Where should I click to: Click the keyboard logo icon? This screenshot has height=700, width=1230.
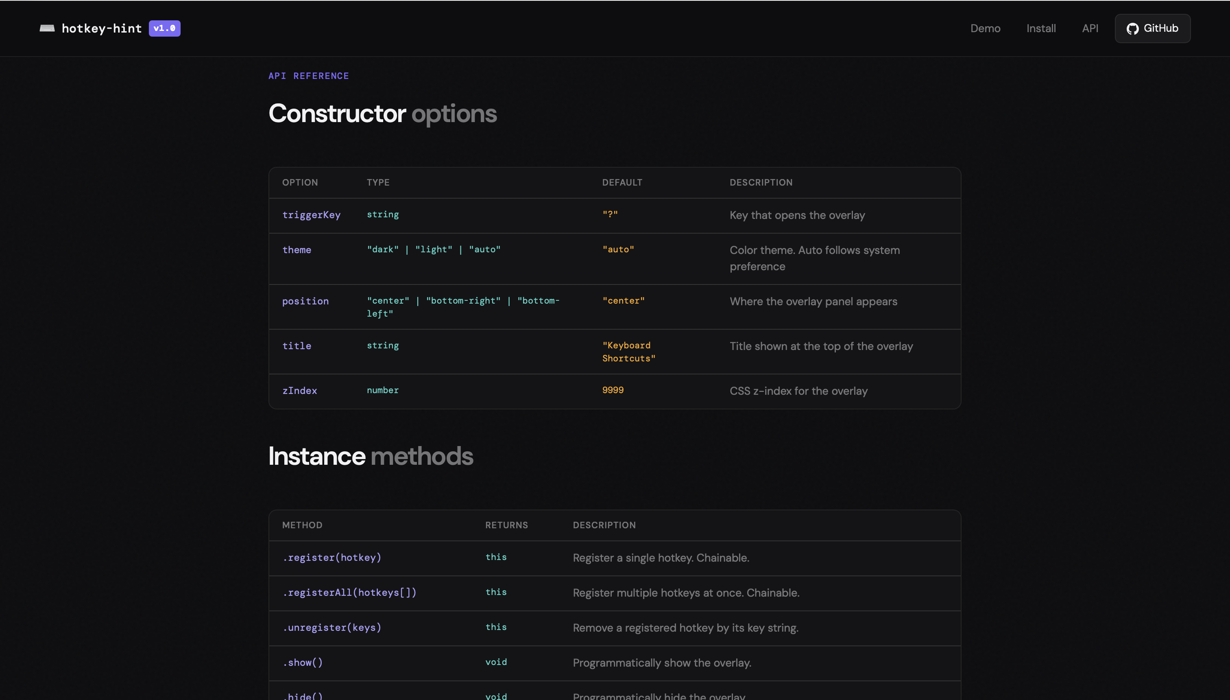coord(47,28)
